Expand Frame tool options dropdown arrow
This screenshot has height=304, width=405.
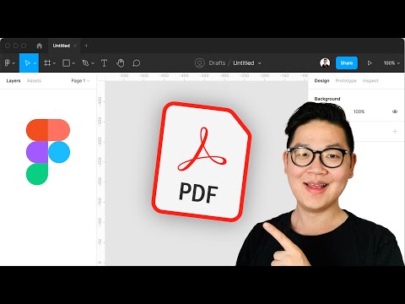[54, 63]
